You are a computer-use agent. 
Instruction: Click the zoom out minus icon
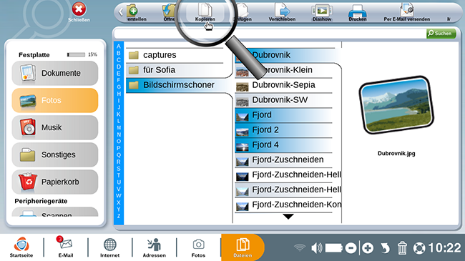351,248
